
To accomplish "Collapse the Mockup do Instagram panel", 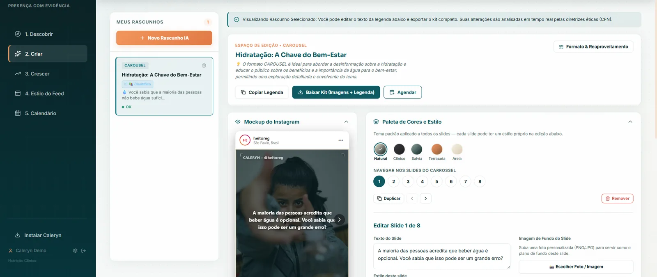I will [346, 122].
